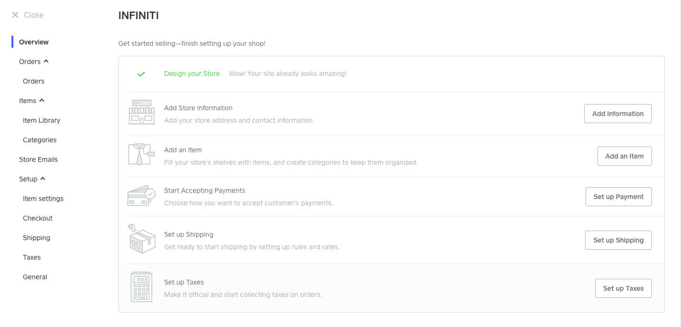Click the X close icon
The width and height of the screenshot is (681, 327).
pos(15,15)
